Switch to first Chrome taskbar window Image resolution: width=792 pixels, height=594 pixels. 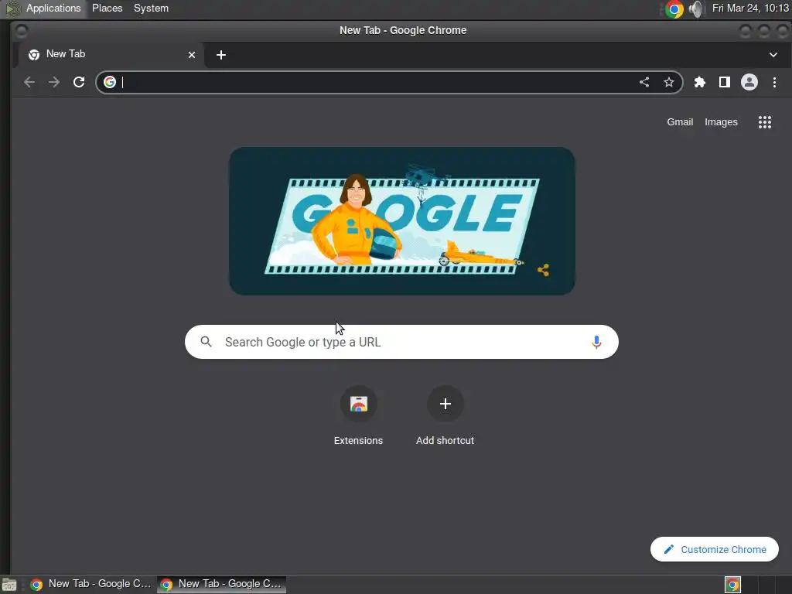pos(91,584)
